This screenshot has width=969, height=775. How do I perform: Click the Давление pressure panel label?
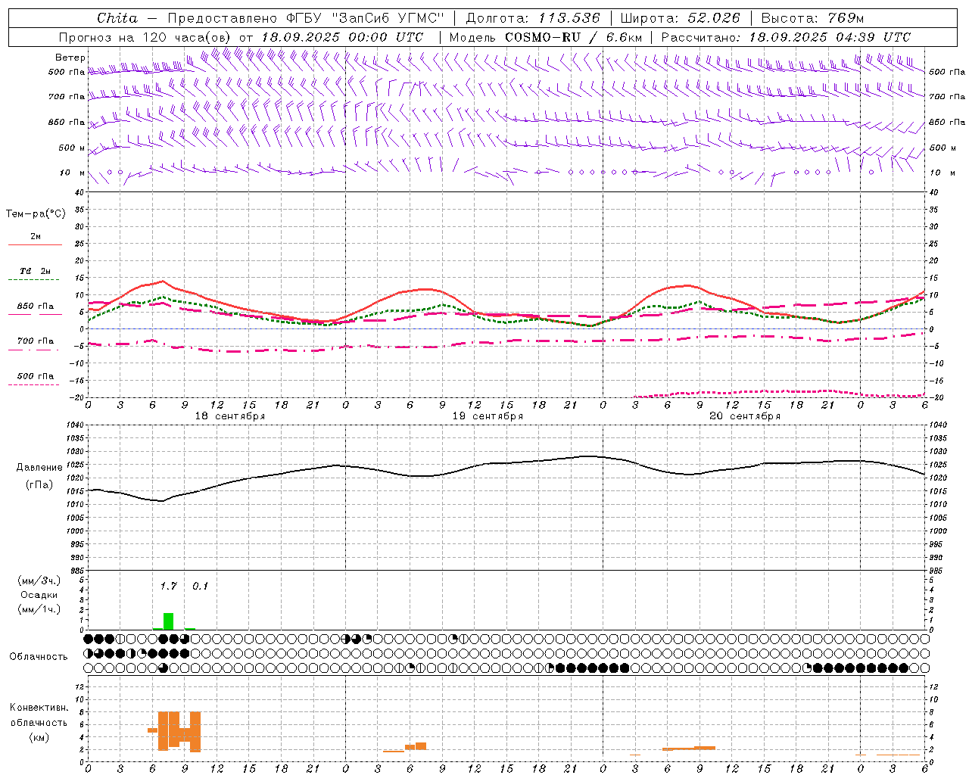pyautogui.click(x=39, y=468)
